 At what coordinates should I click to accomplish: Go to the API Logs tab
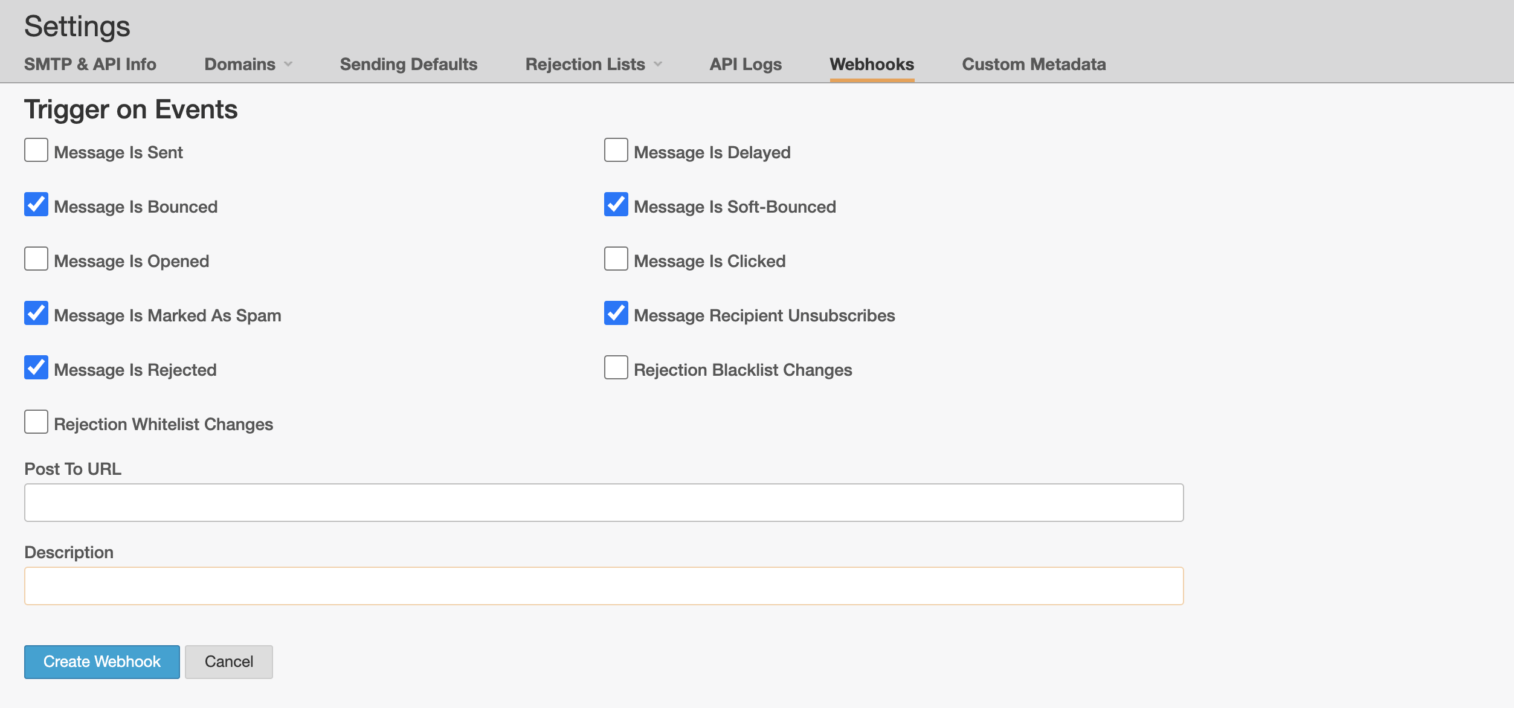[x=745, y=65]
